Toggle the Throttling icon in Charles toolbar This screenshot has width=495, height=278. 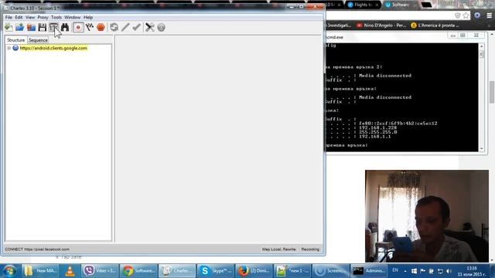pos(90,28)
